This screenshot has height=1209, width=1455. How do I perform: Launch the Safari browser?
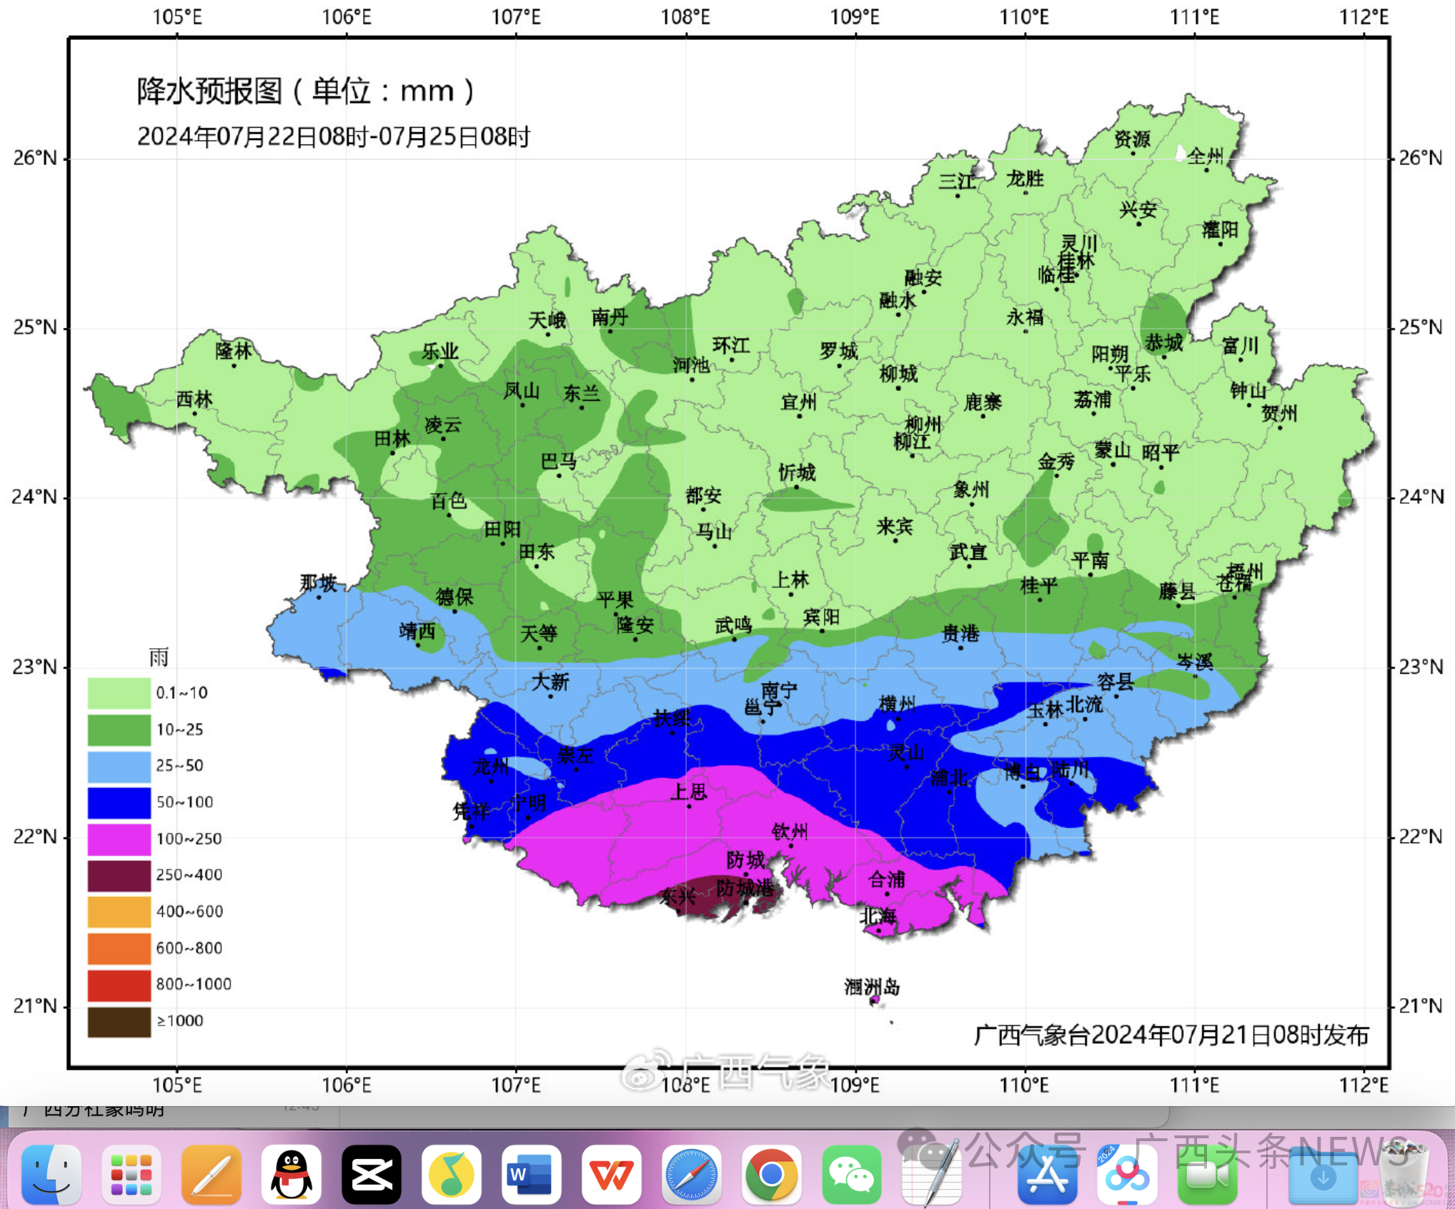[x=691, y=1174]
